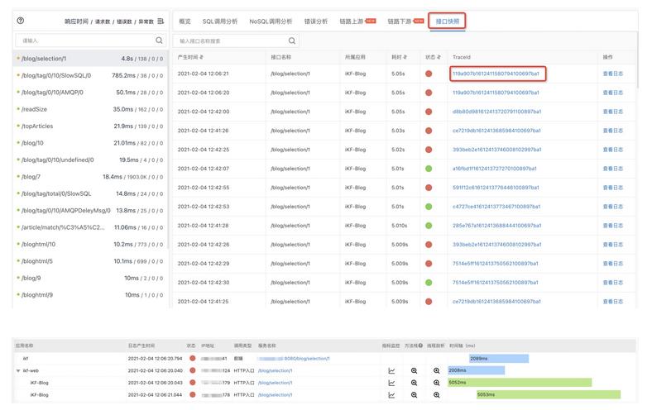Open TraceId a16fbd1f... link
The height and width of the screenshot is (410, 652).
tap(495, 169)
